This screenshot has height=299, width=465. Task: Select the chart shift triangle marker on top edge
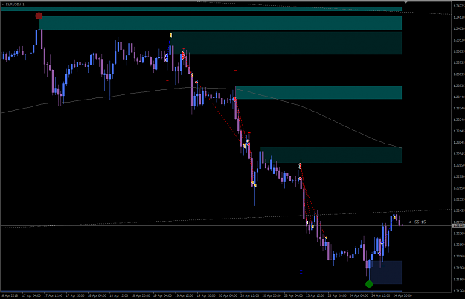point(405,2)
